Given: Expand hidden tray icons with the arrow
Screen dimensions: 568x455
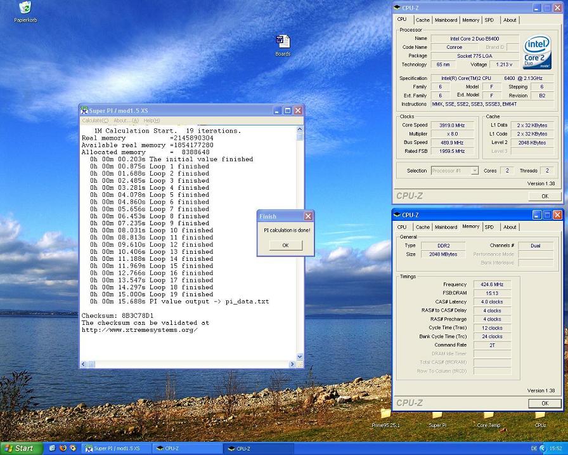Looking at the screenshot, I should (542, 449).
